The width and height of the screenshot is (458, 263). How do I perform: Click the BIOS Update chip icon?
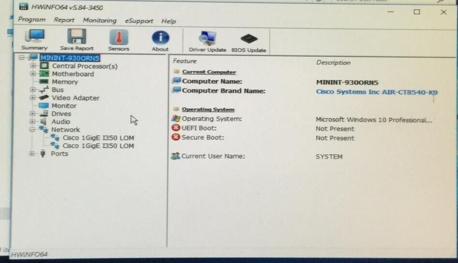(x=249, y=39)
